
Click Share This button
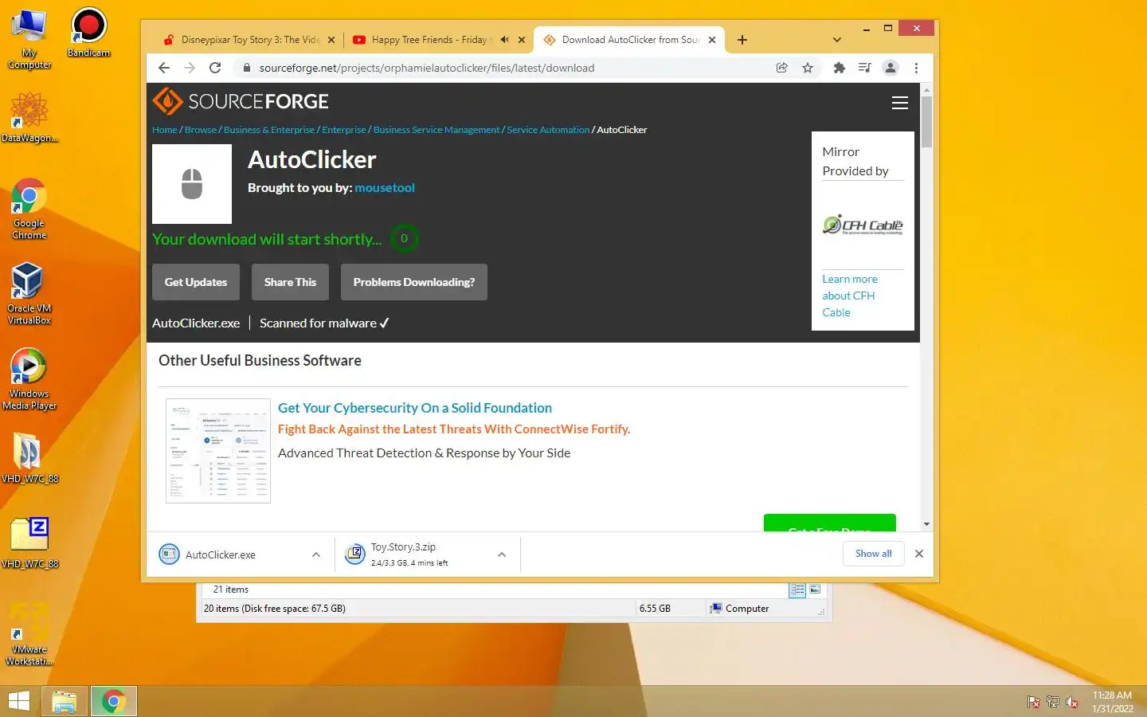[x=290, y=282]
